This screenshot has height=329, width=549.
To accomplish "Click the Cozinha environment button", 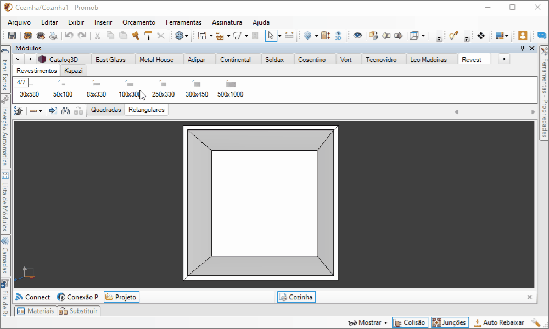I will click(296, 297).
